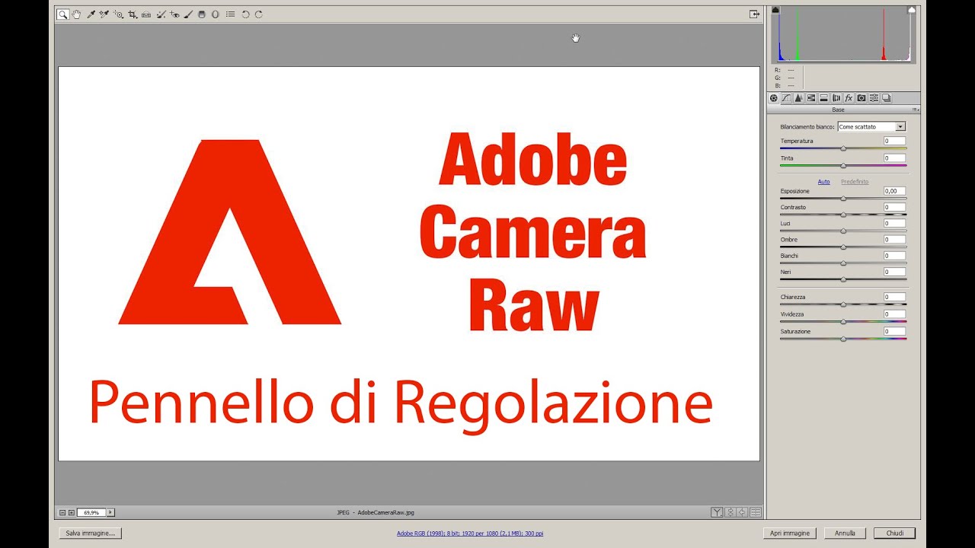
Task: Open the Base panel options menu
Action: tap(915, 110)
